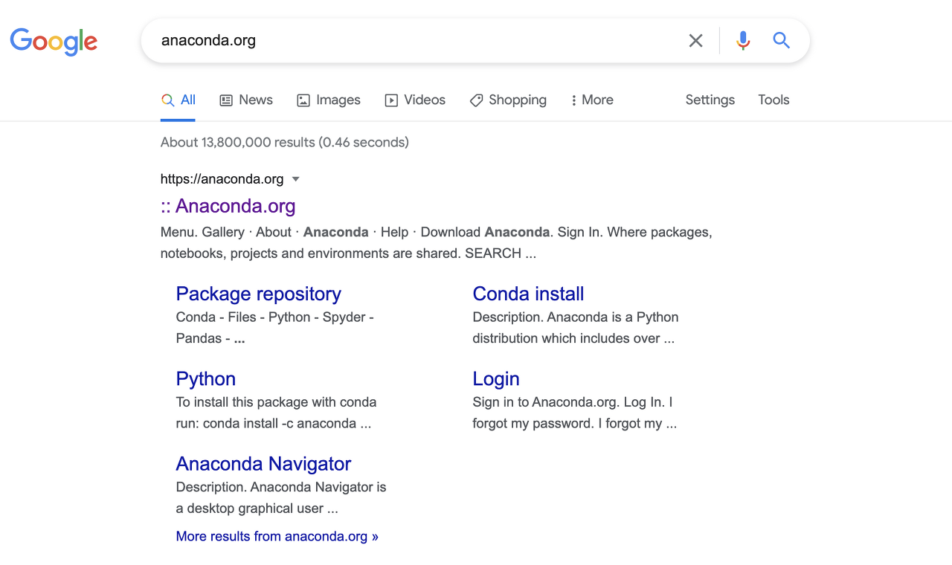Open Conda install sitelink

(x=528, y=294)
